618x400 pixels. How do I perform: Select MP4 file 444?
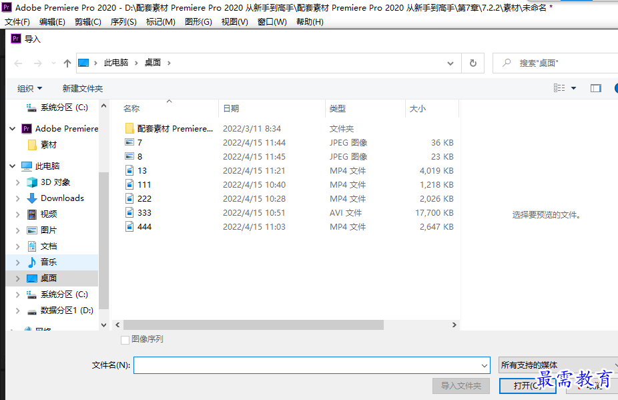pos(144,227)
